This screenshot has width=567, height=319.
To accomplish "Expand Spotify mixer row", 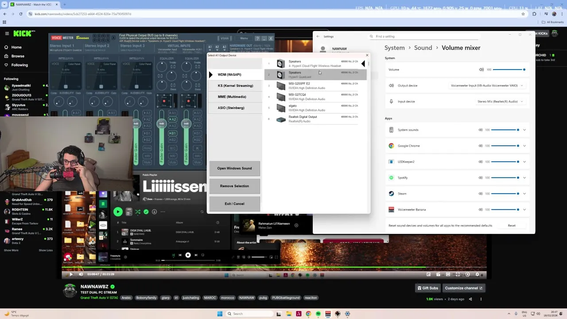I will pyautogui.click(x=524, y=178).
